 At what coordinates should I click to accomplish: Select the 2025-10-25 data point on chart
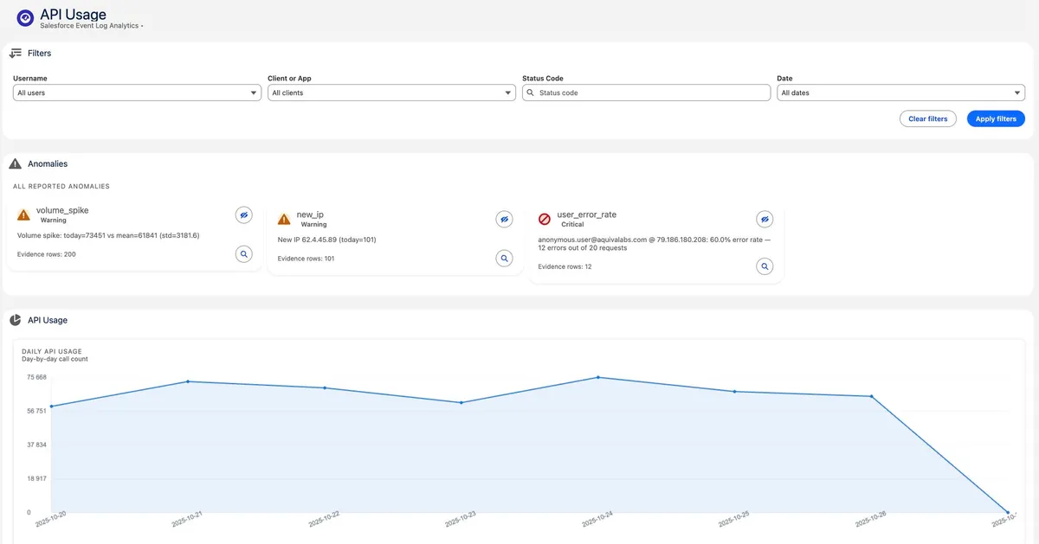[735, 392]
